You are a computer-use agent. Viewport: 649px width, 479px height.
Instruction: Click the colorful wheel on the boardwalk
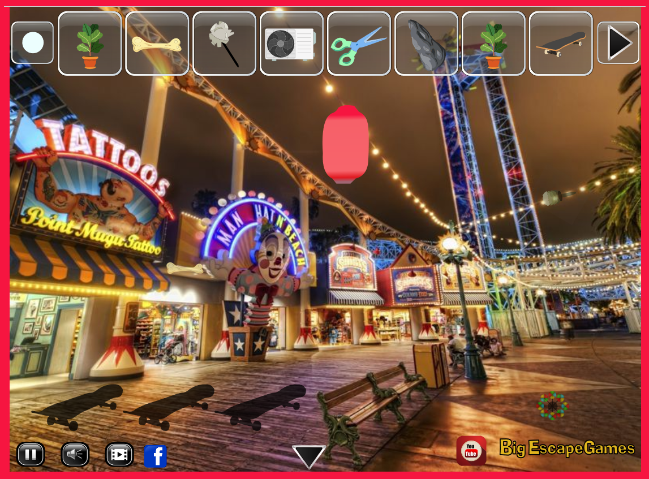click(552, 405)
